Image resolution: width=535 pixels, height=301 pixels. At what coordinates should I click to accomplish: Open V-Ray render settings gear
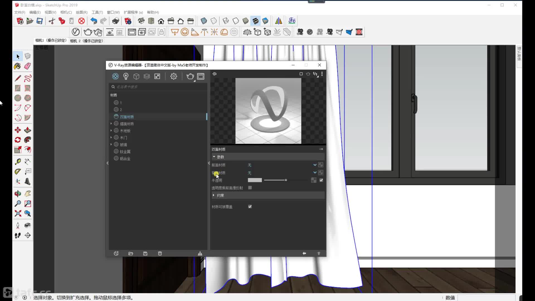[x=174, y=76]
